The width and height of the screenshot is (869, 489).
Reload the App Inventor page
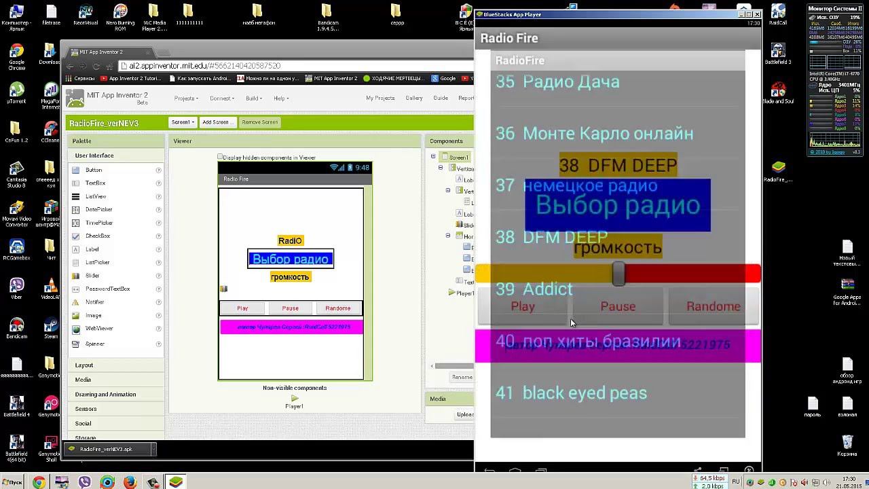tap(96, 66)
